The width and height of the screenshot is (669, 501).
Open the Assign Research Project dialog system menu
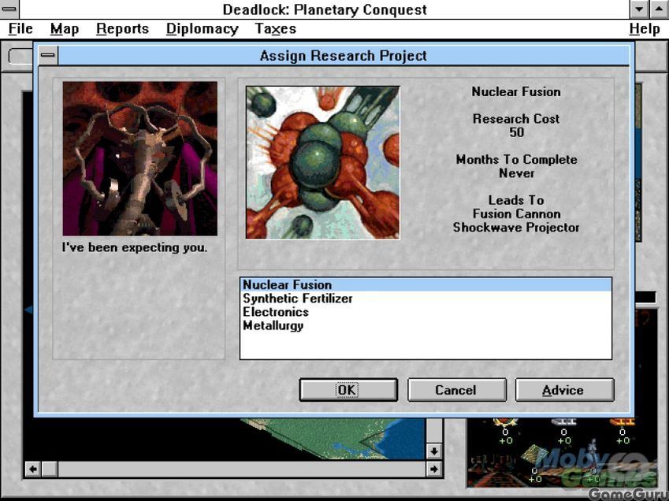[x=48, y=55]
